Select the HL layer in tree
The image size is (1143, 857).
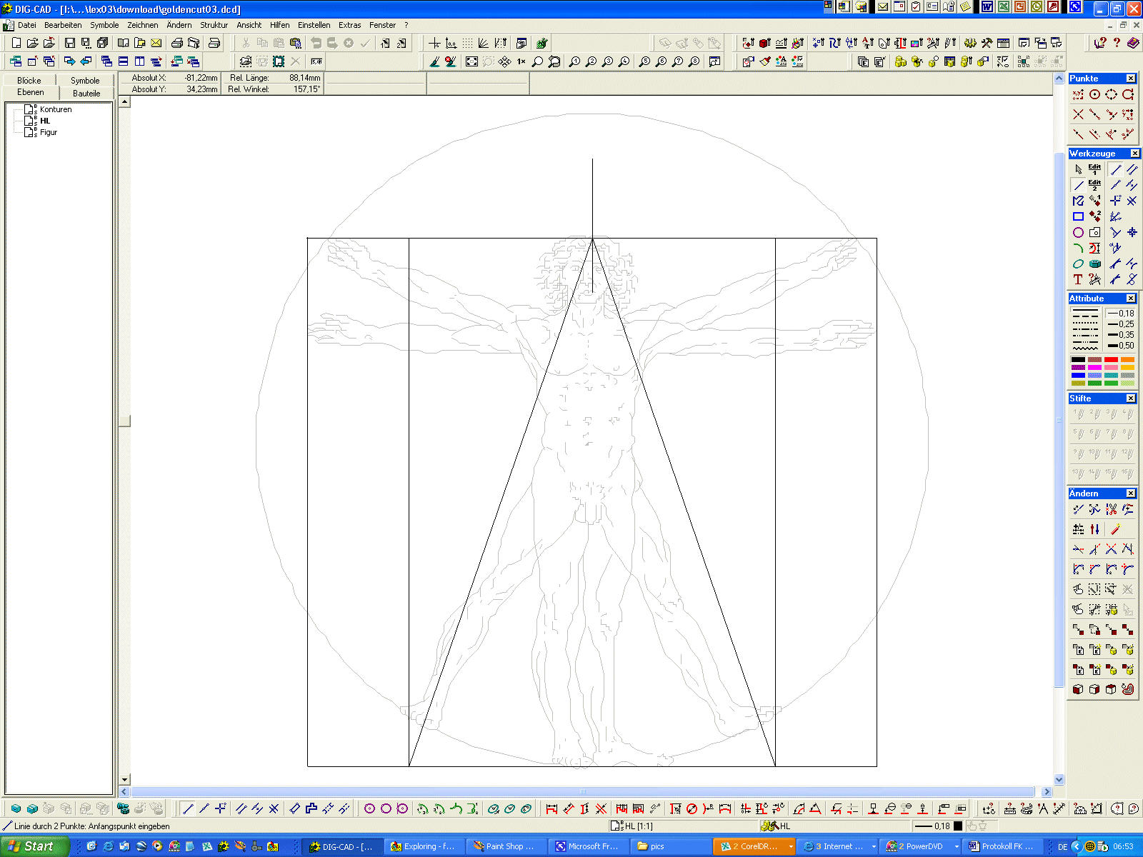[x=45, y=121]
